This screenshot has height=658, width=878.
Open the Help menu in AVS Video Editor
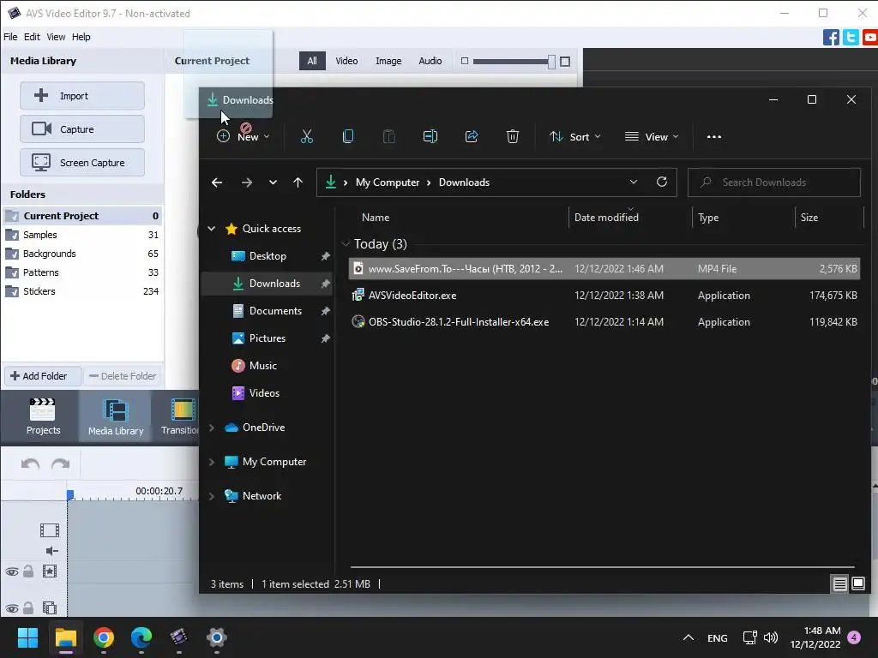pyautogui.click(x=81, y=37)
